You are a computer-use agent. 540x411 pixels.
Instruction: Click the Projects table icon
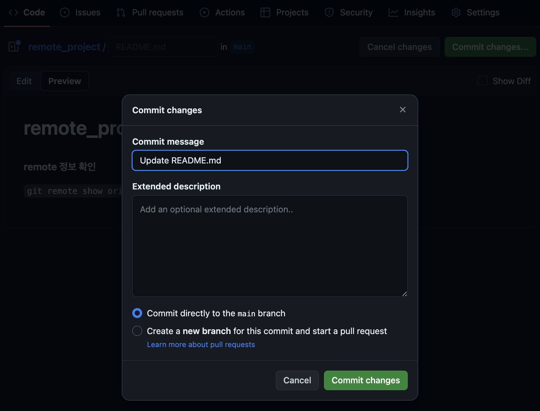coord(265,13)
